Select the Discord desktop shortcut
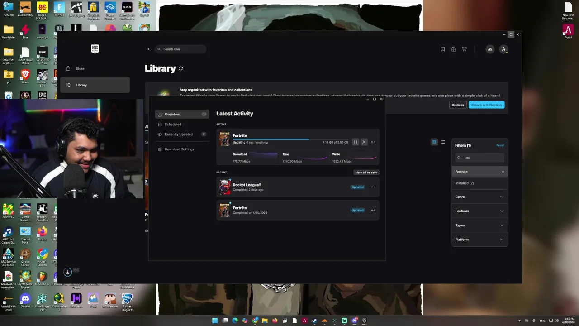The height and width of the screenshot is (326, 579). [25, 301]
